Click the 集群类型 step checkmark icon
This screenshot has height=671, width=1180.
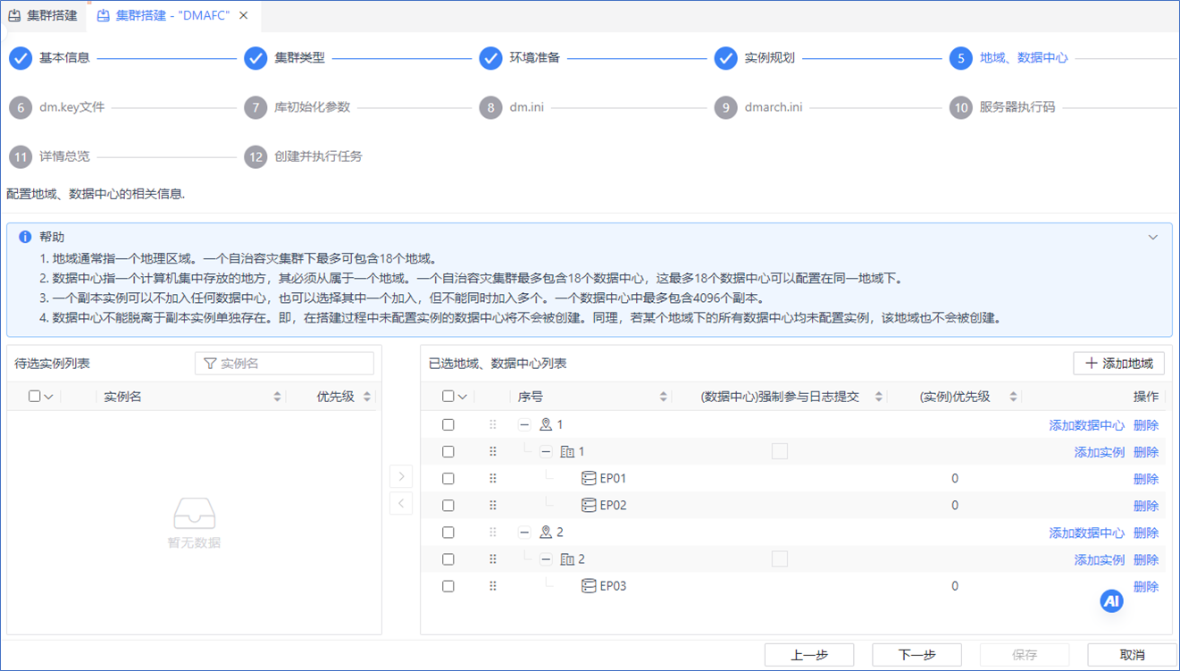(255, 58)
